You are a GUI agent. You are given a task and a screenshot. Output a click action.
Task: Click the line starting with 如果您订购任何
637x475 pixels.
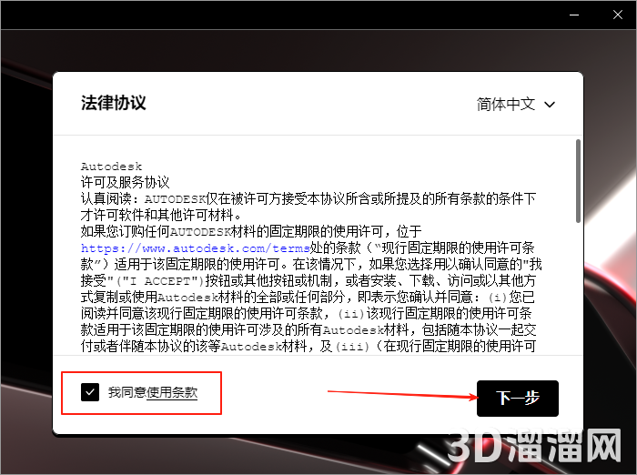coord(251,232)
